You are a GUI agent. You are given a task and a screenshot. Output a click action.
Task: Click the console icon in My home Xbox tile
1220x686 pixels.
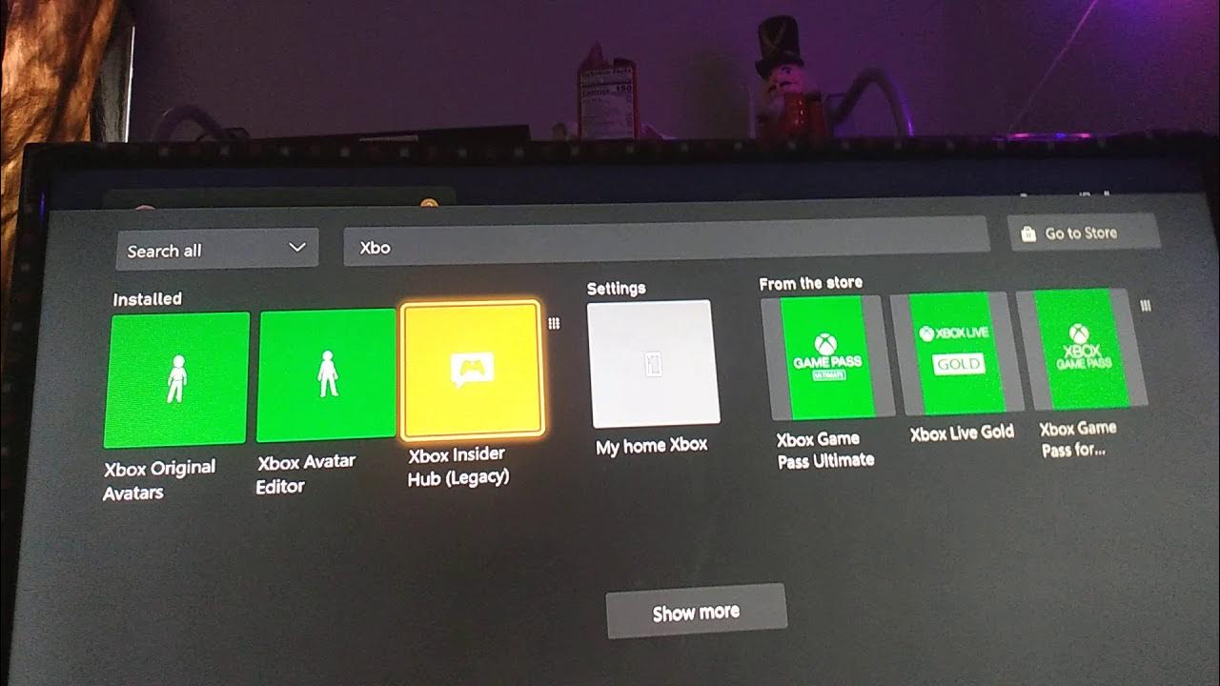[x=653, y=363]
